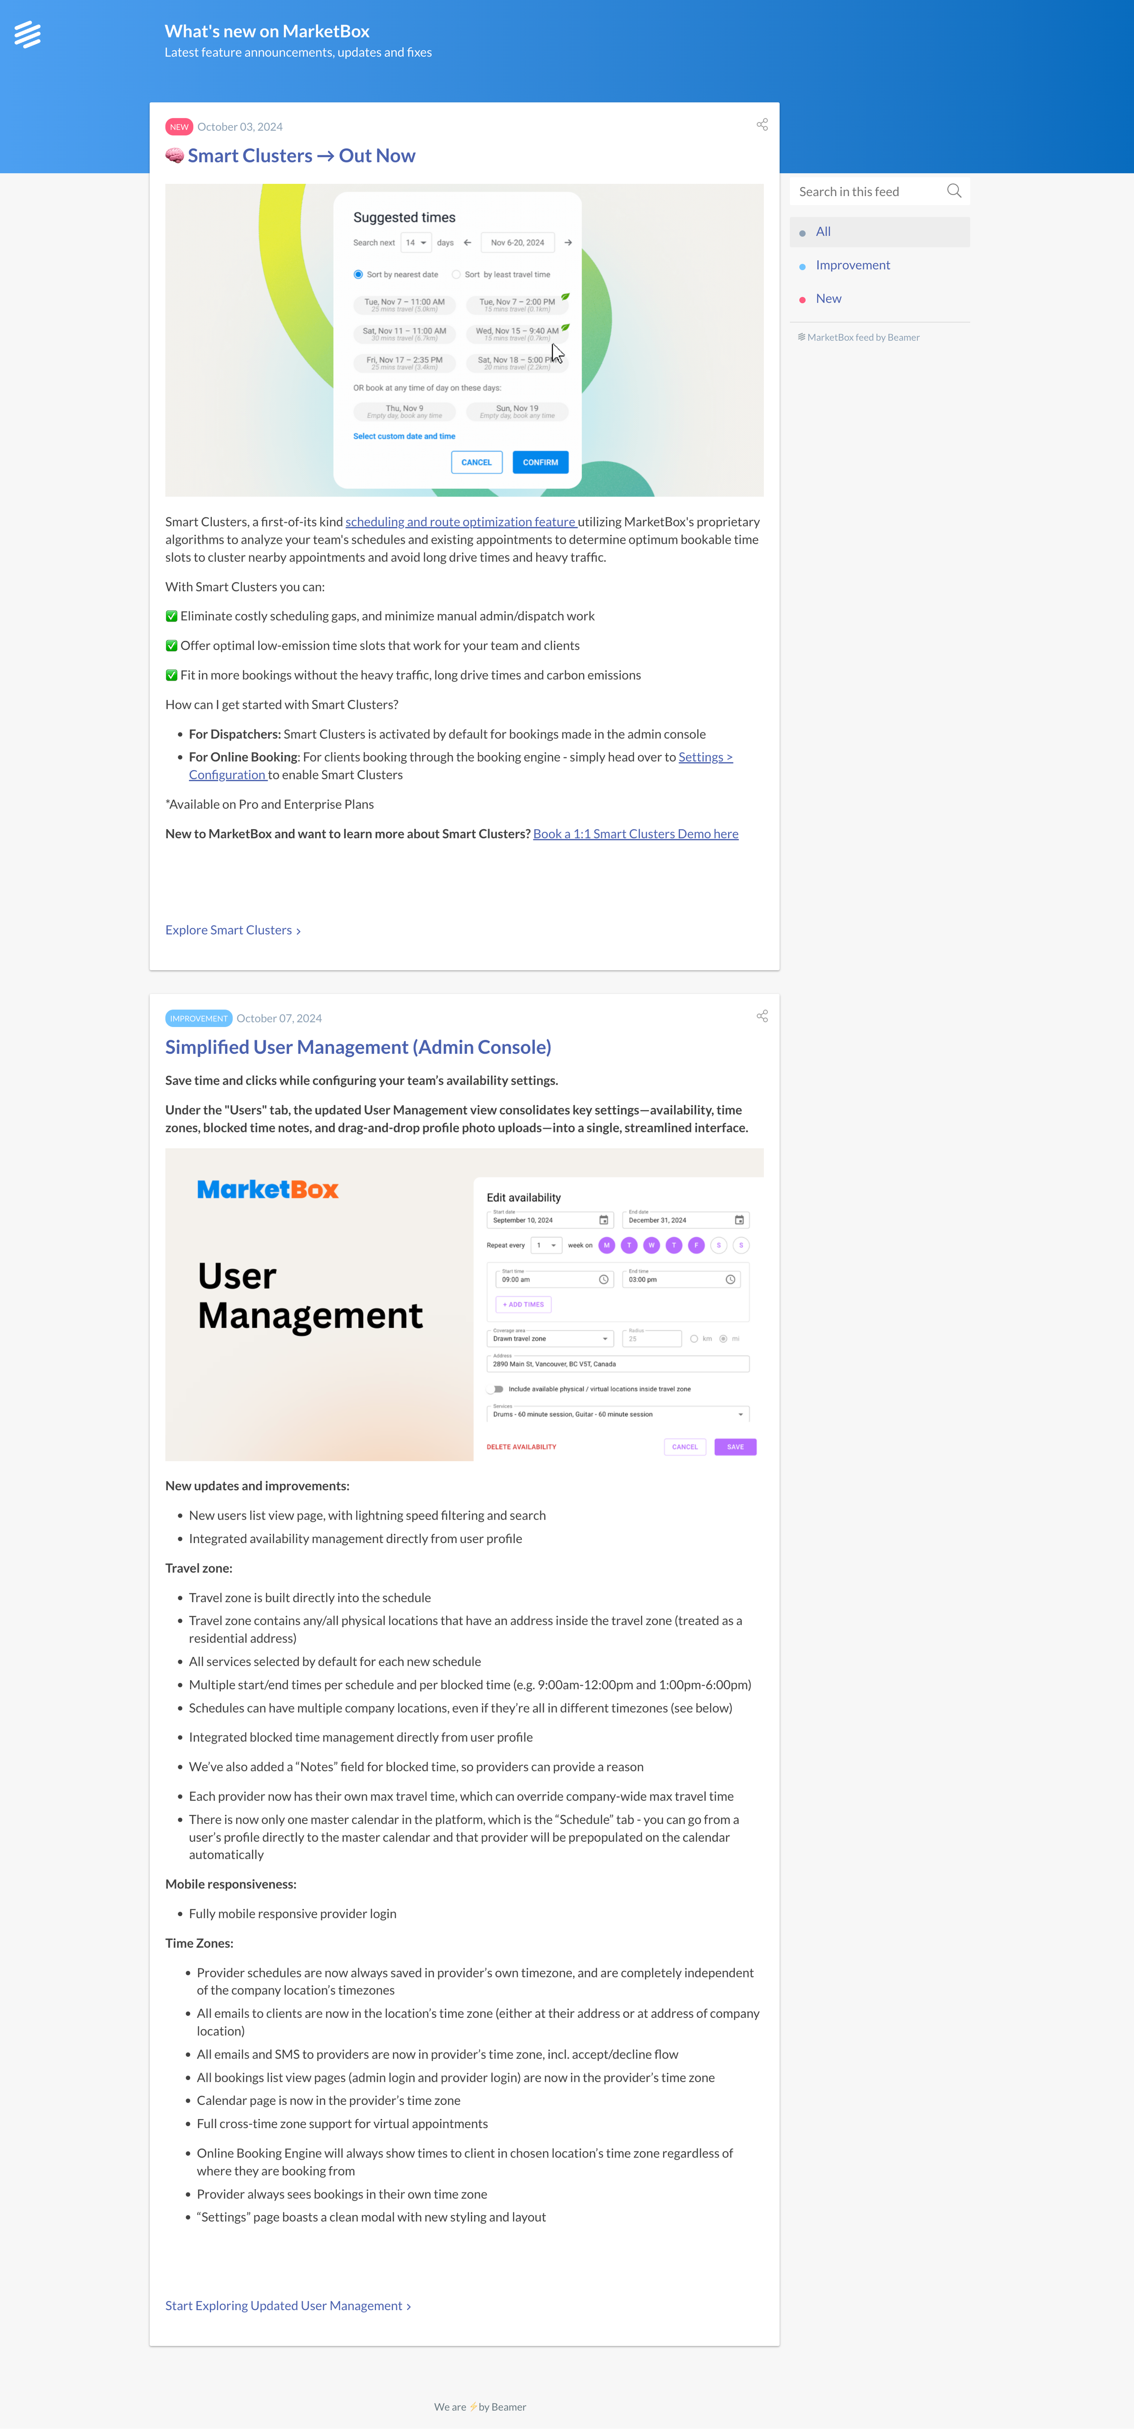Click We are by Beamer footer link
1134x2429 pixels.
pyautogui.click(x=480, y=2406)
